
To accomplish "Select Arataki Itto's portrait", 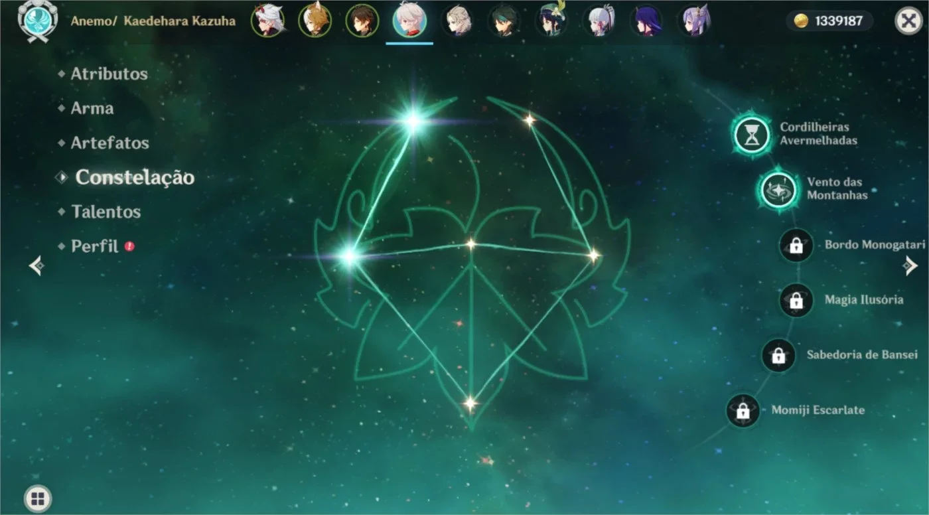I will (267, 21).
